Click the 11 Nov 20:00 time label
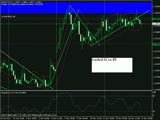 [109, 118]
